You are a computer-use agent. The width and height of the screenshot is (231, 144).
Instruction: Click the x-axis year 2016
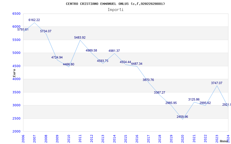pyautogui.click(x=137, y=139)
